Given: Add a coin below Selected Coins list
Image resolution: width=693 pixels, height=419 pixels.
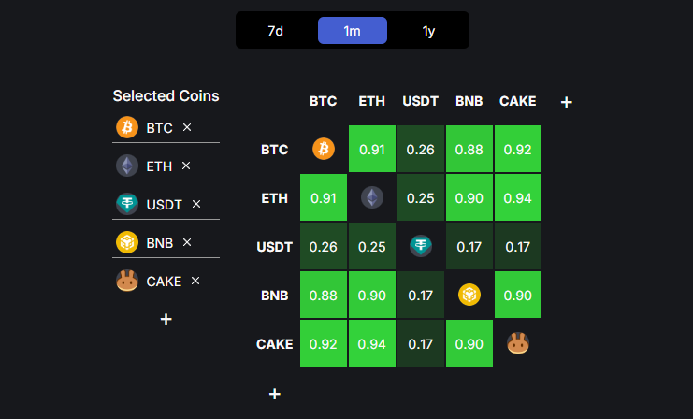Looking at the screenshot, I should (166, 319).
